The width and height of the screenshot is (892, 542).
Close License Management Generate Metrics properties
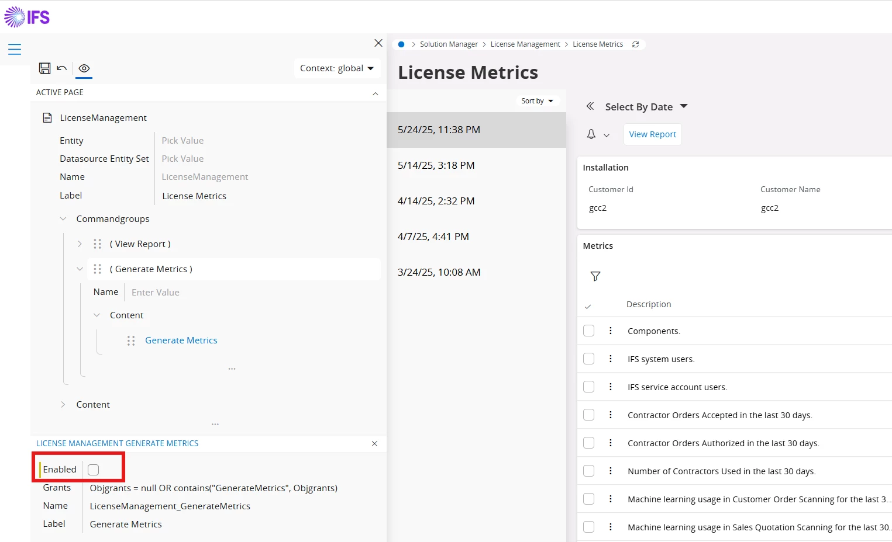pos(375,444)
